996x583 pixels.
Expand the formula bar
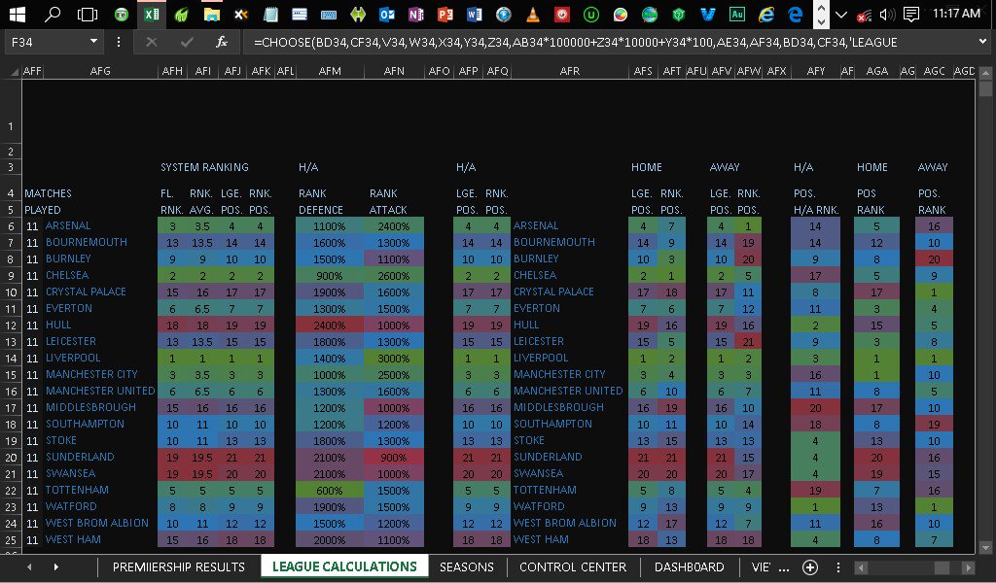pyautogui.click(x=983, y=42)
